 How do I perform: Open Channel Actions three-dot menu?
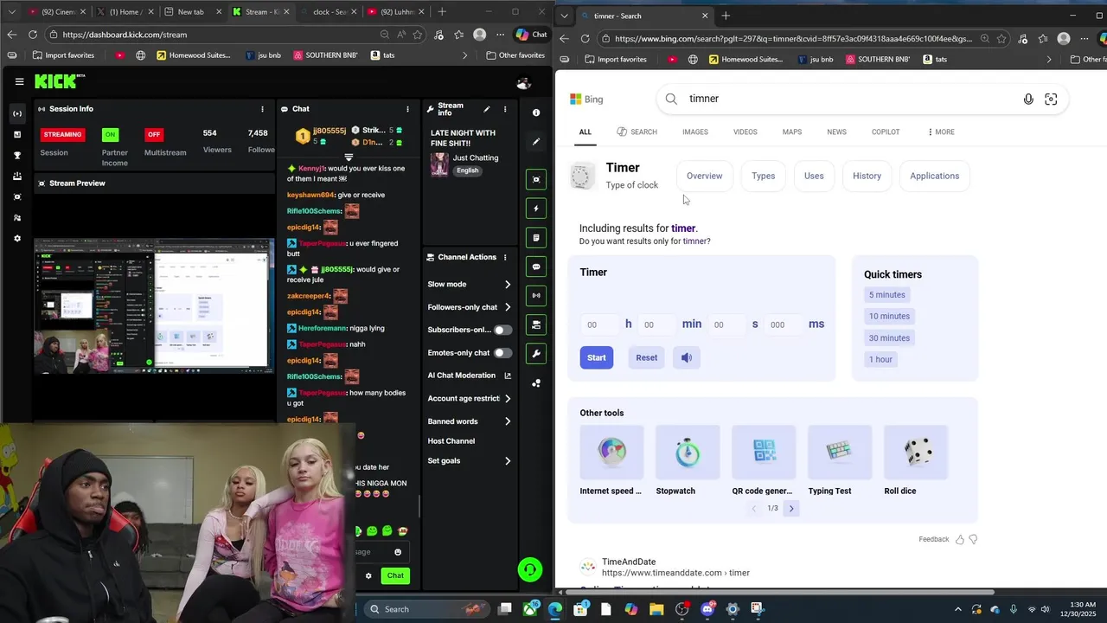[505, 257]
